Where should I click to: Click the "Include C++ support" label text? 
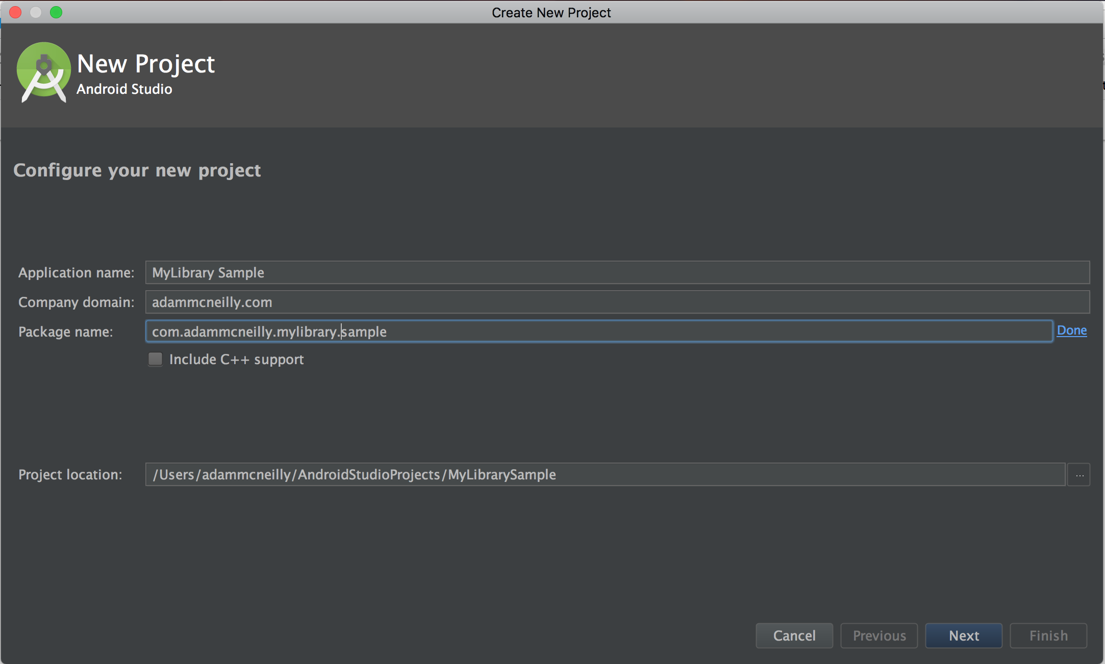(236, 360)
